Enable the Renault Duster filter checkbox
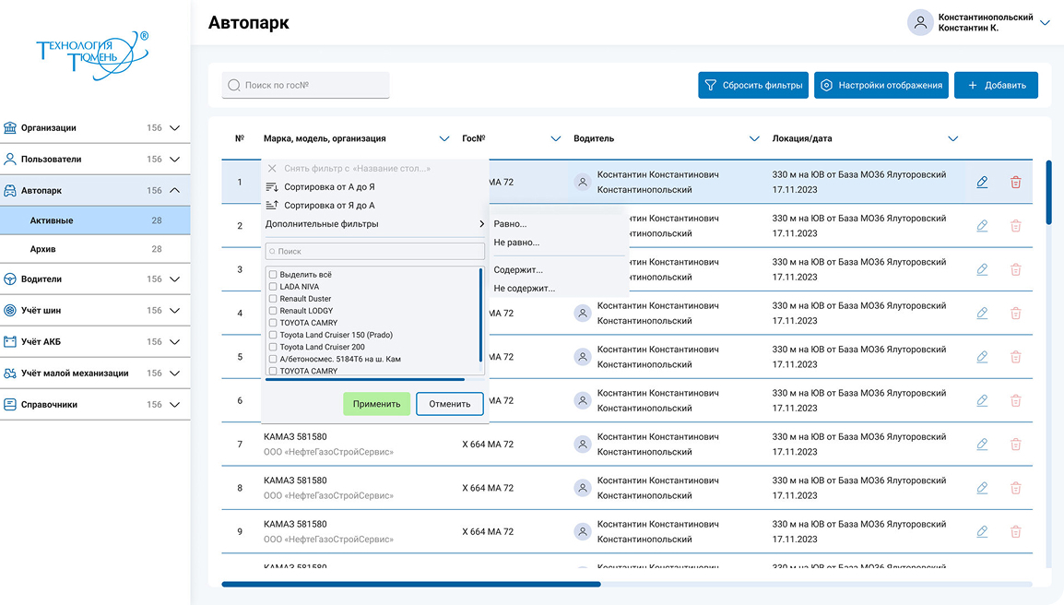The height and width of the screenshot is (605, 1064). pos(273,299)
